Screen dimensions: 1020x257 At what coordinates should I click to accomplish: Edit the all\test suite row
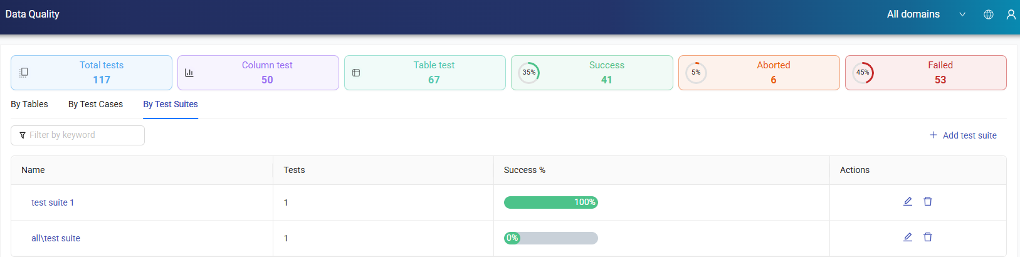pyautogui.click(x=907, y=237)
